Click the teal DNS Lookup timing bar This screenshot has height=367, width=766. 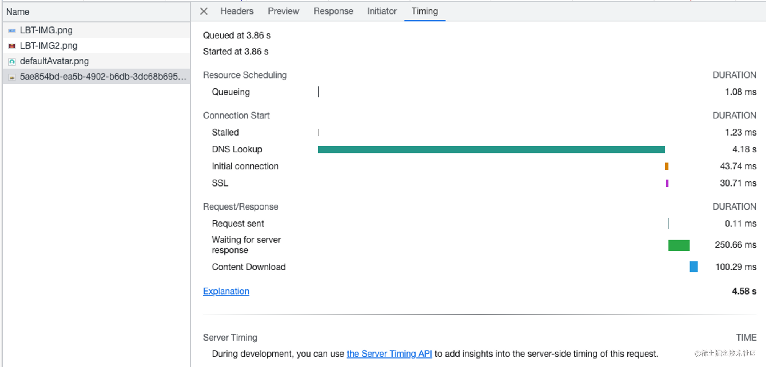(491, 149)
